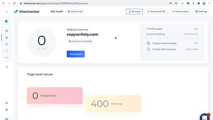This screenshot has height=120, width=213.
Task: Click the website score 0 of 100 circle
Action: pos(42,42)
